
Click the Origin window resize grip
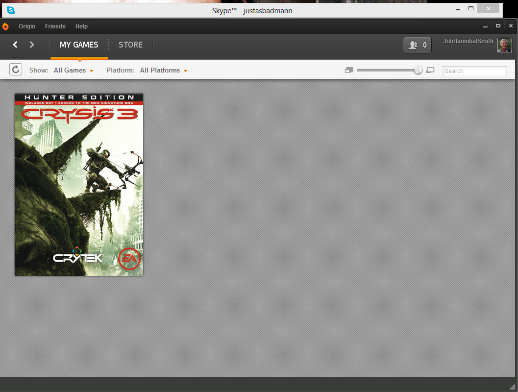pyautogui.click(x=513, y=387)
